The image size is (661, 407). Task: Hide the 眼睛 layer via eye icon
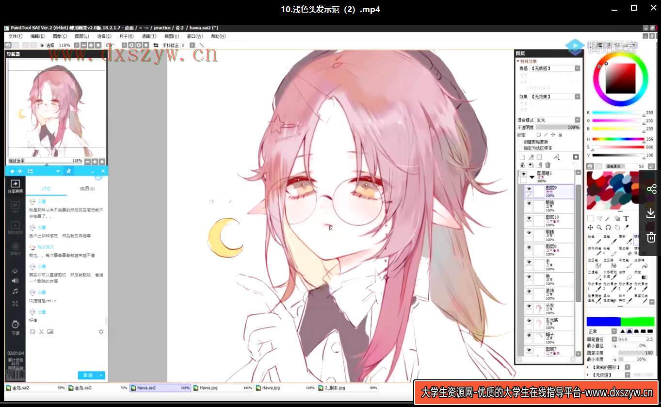click(x=529, y=232)
